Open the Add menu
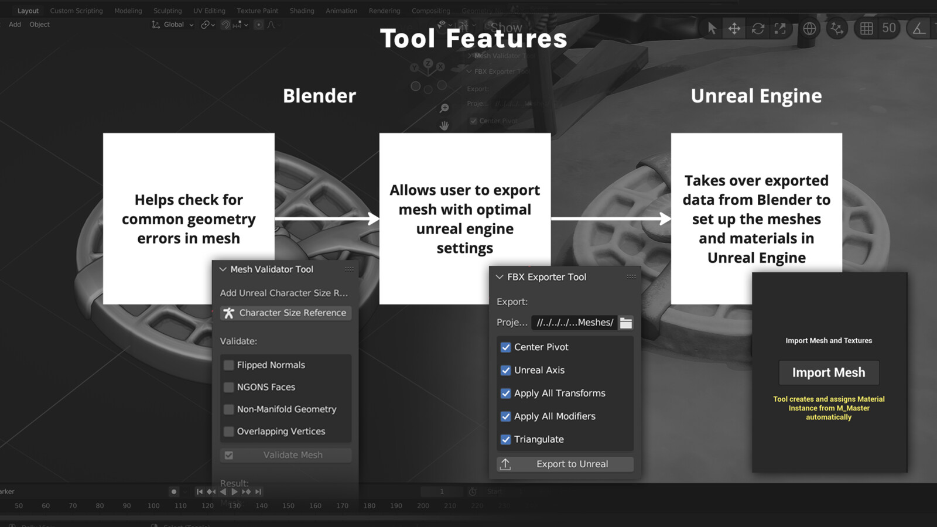The width and height of the screenshot is (937, 527). 15,25
